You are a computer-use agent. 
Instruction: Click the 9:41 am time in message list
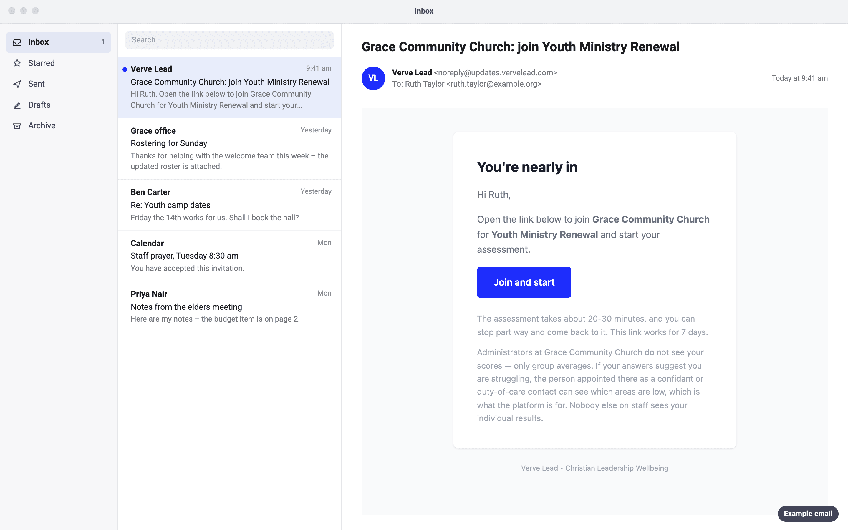click(x=319, y=68)
